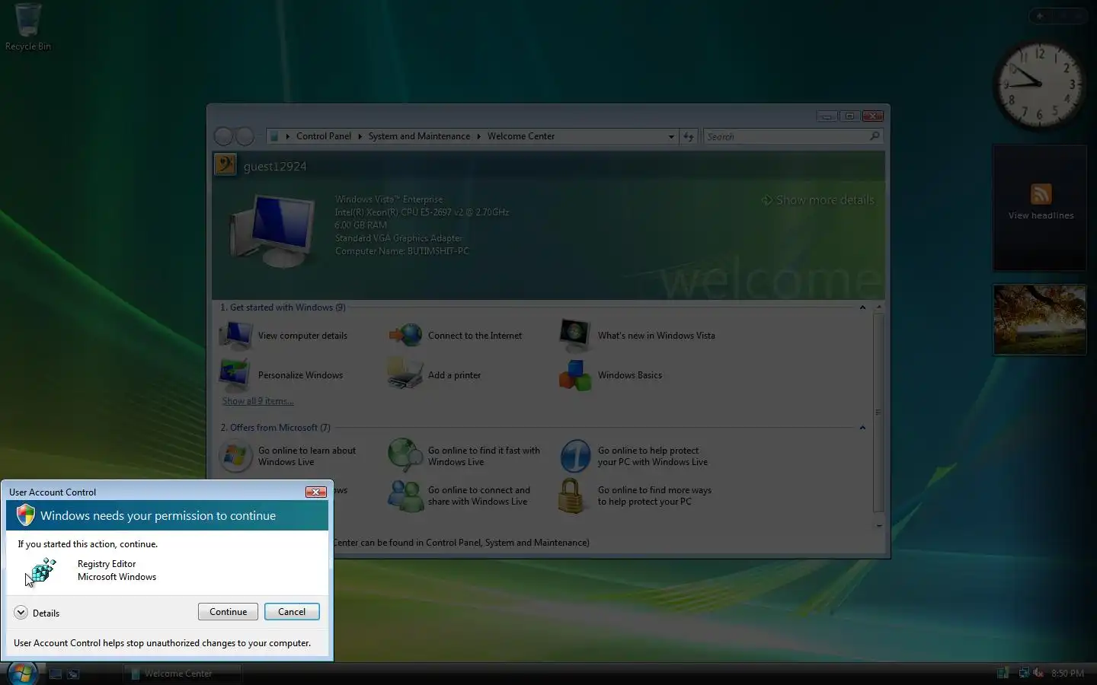This screenshot has height=685, width=1097.
Task: Click the 8:50 PM taskbar clock
Action: [1067, 674]
